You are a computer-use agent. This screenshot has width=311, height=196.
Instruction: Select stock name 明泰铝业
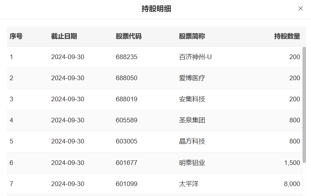pyautogui.click(x=192, y=163)
